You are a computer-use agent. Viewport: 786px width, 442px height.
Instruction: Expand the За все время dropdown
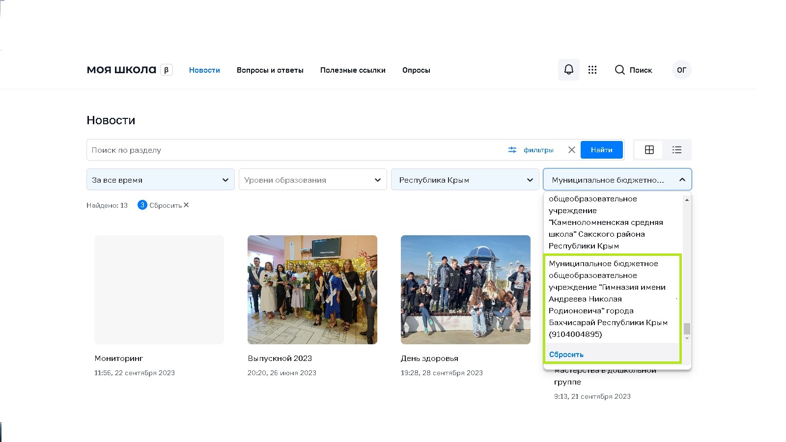coord(160,180)
